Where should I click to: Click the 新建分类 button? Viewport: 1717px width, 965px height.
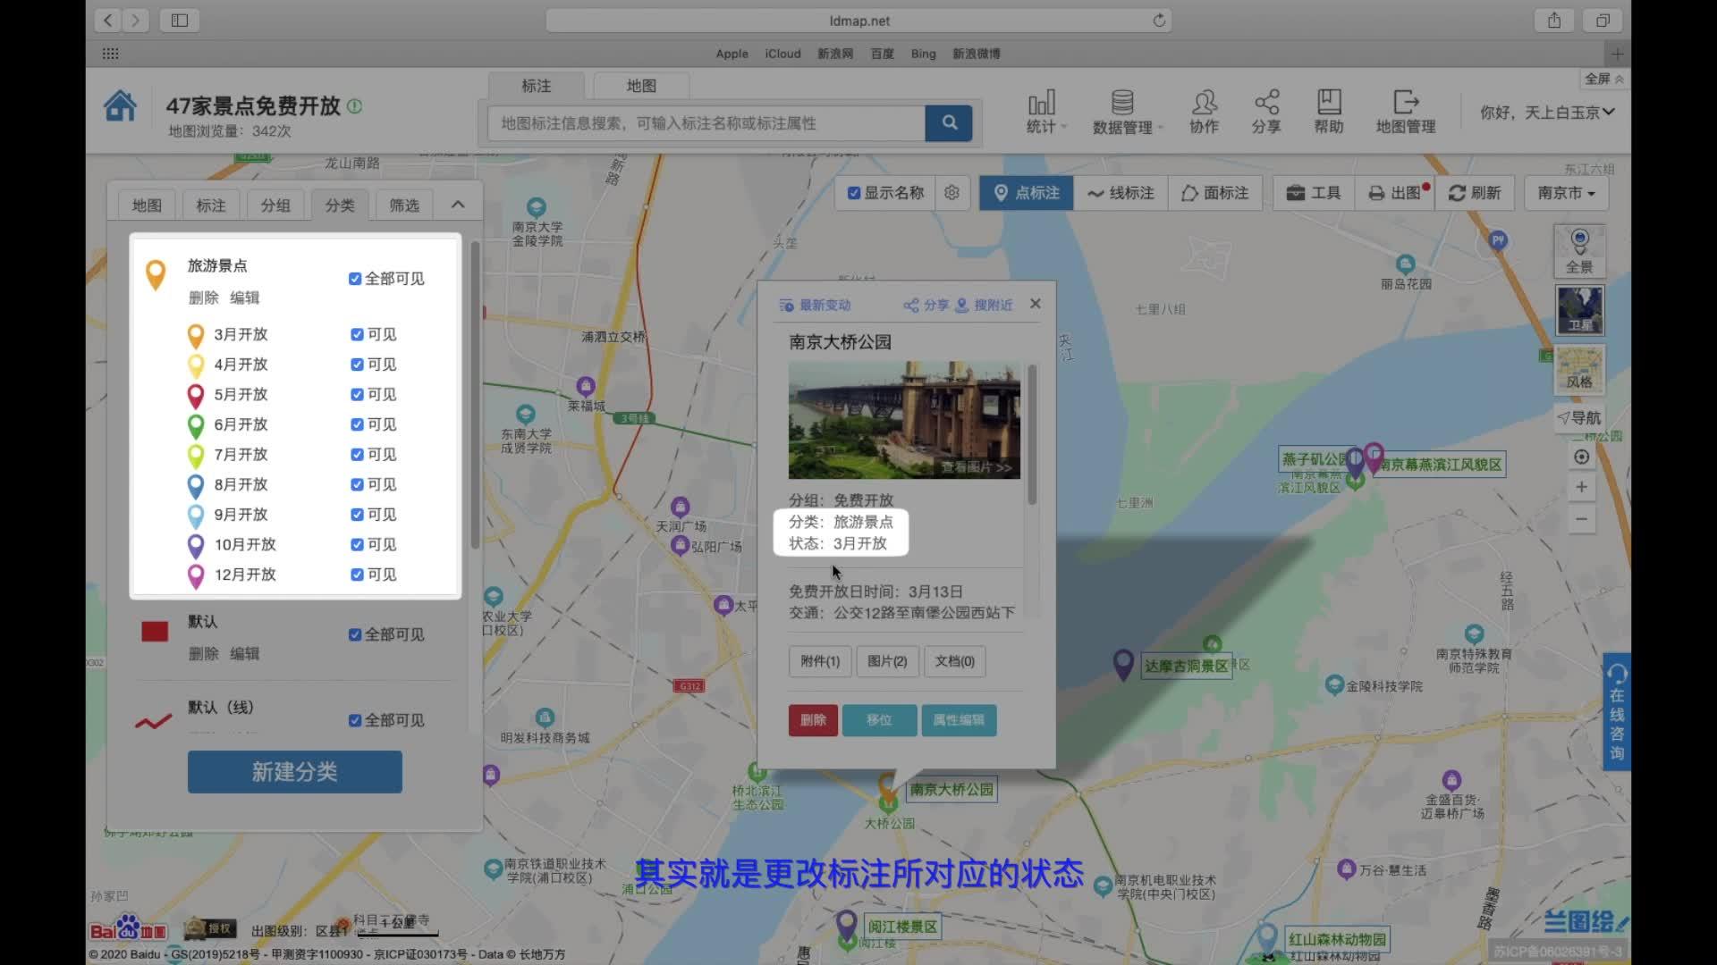click(295, 772)
